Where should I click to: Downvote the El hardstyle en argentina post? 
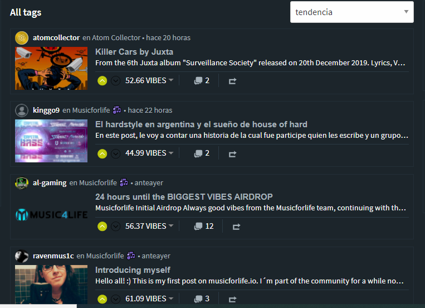(115, 154)
